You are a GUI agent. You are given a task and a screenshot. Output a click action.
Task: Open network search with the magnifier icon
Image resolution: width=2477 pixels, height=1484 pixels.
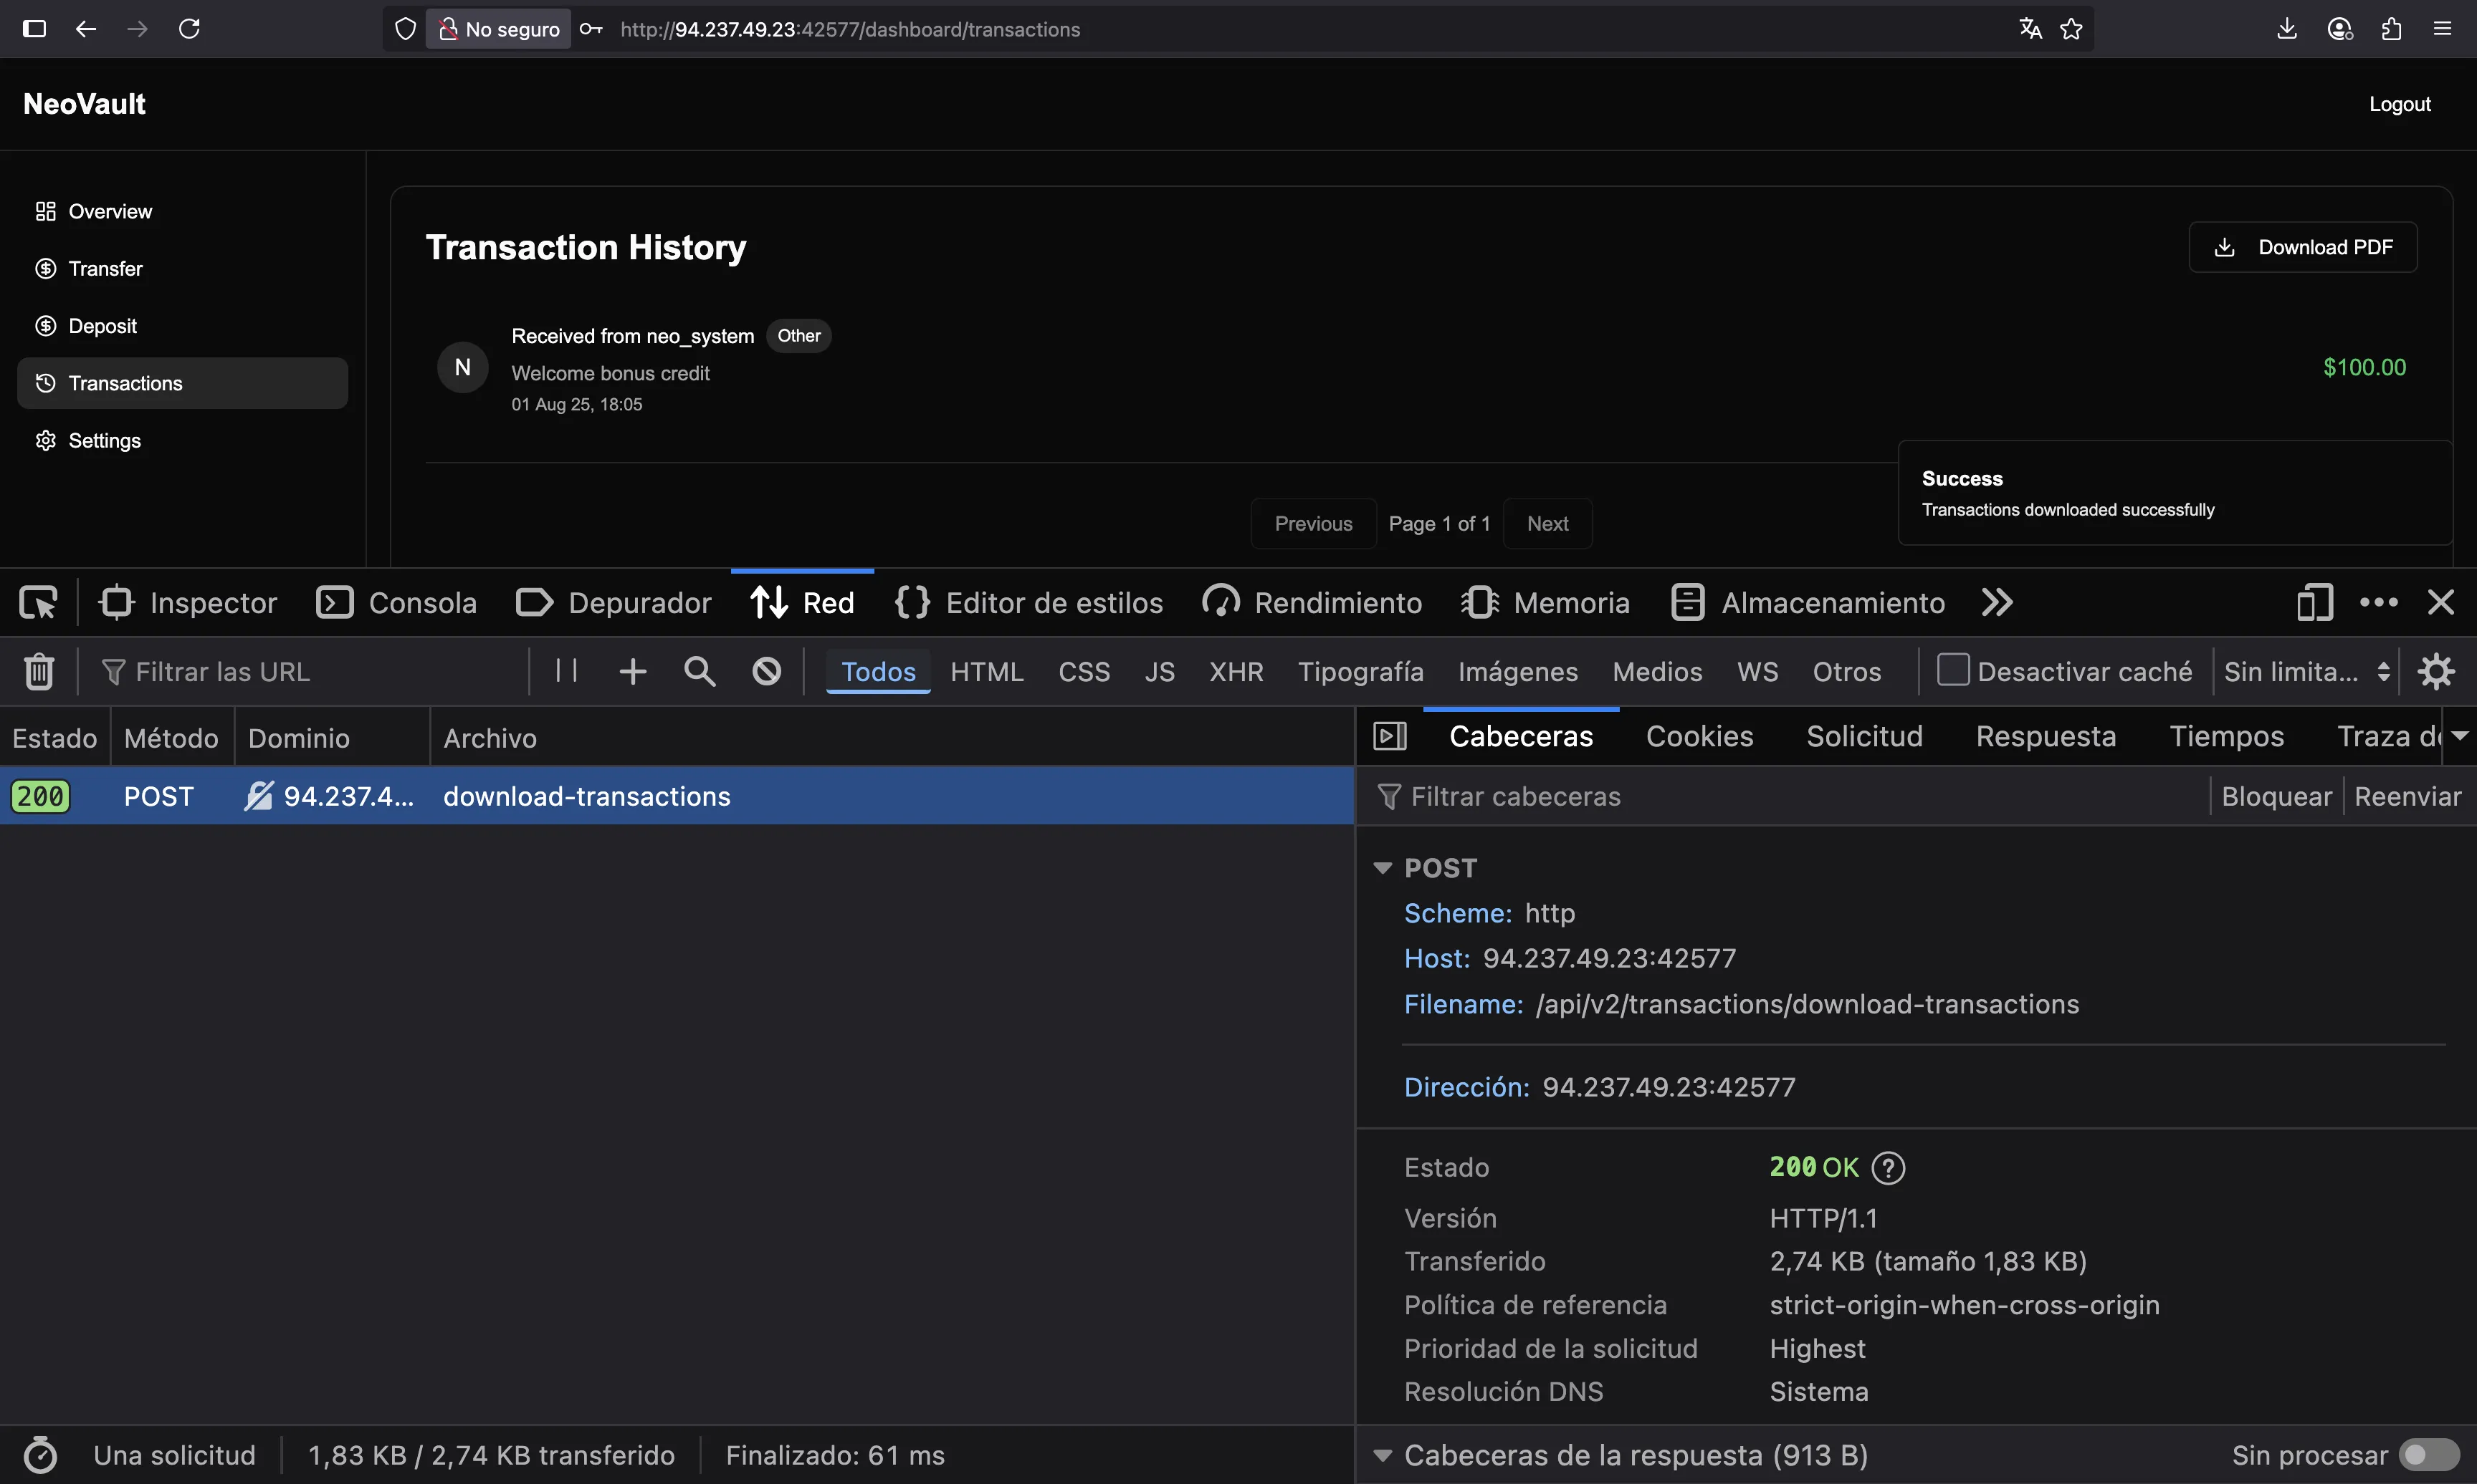(x=700, y=671)
